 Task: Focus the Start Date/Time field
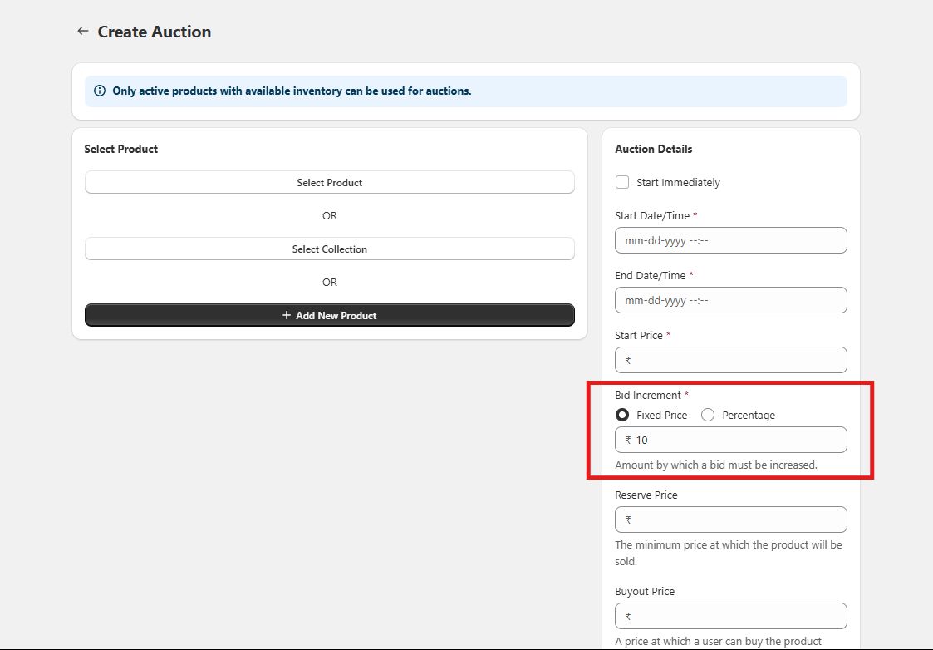tap(730, 240)
